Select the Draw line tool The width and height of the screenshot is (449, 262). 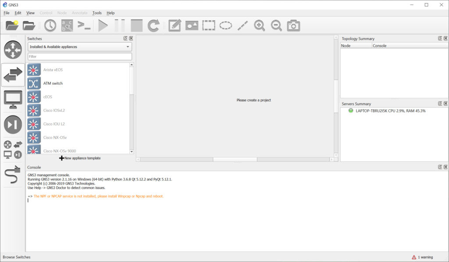coord(242,26)
